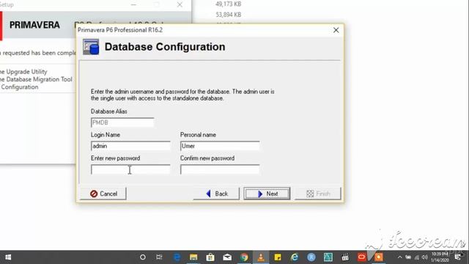Open the movie clapperboard app on taskbar
469x264 pixels.
[x=345, y=257]
